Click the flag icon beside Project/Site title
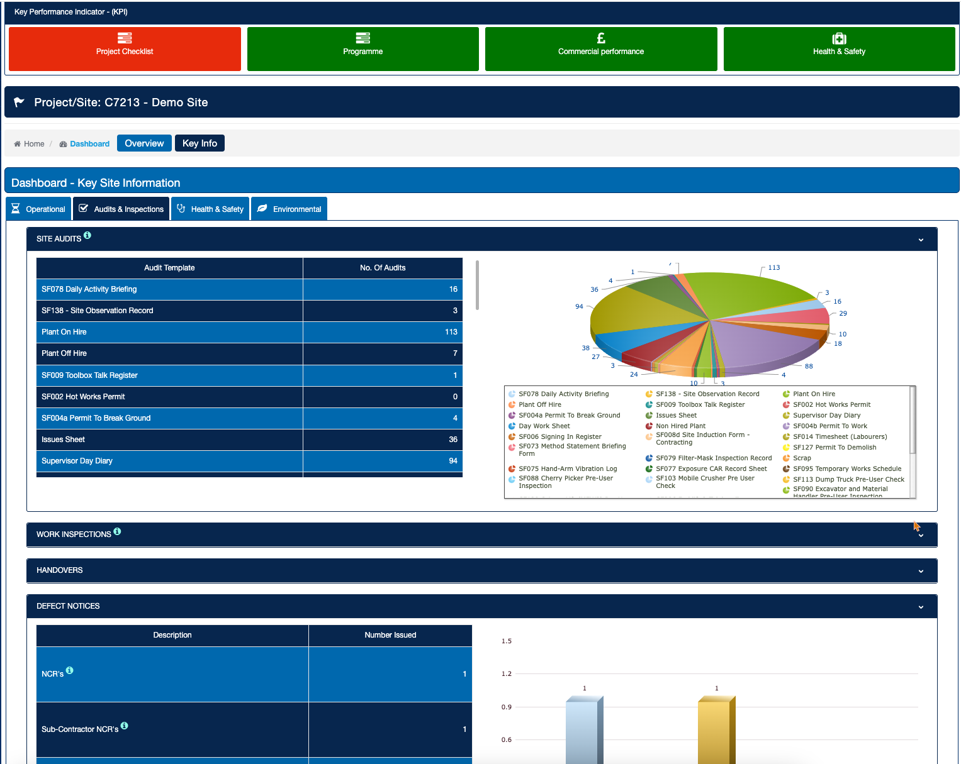The width and height of the screenshot is (961, 764). tap(20, 102)
